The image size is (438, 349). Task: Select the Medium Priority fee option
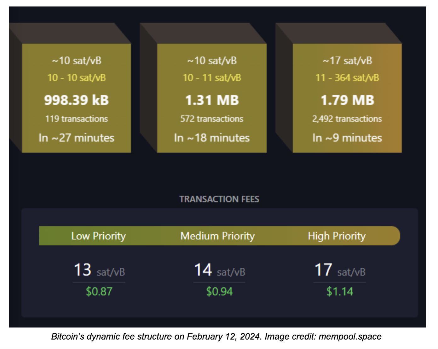point(217,236)
